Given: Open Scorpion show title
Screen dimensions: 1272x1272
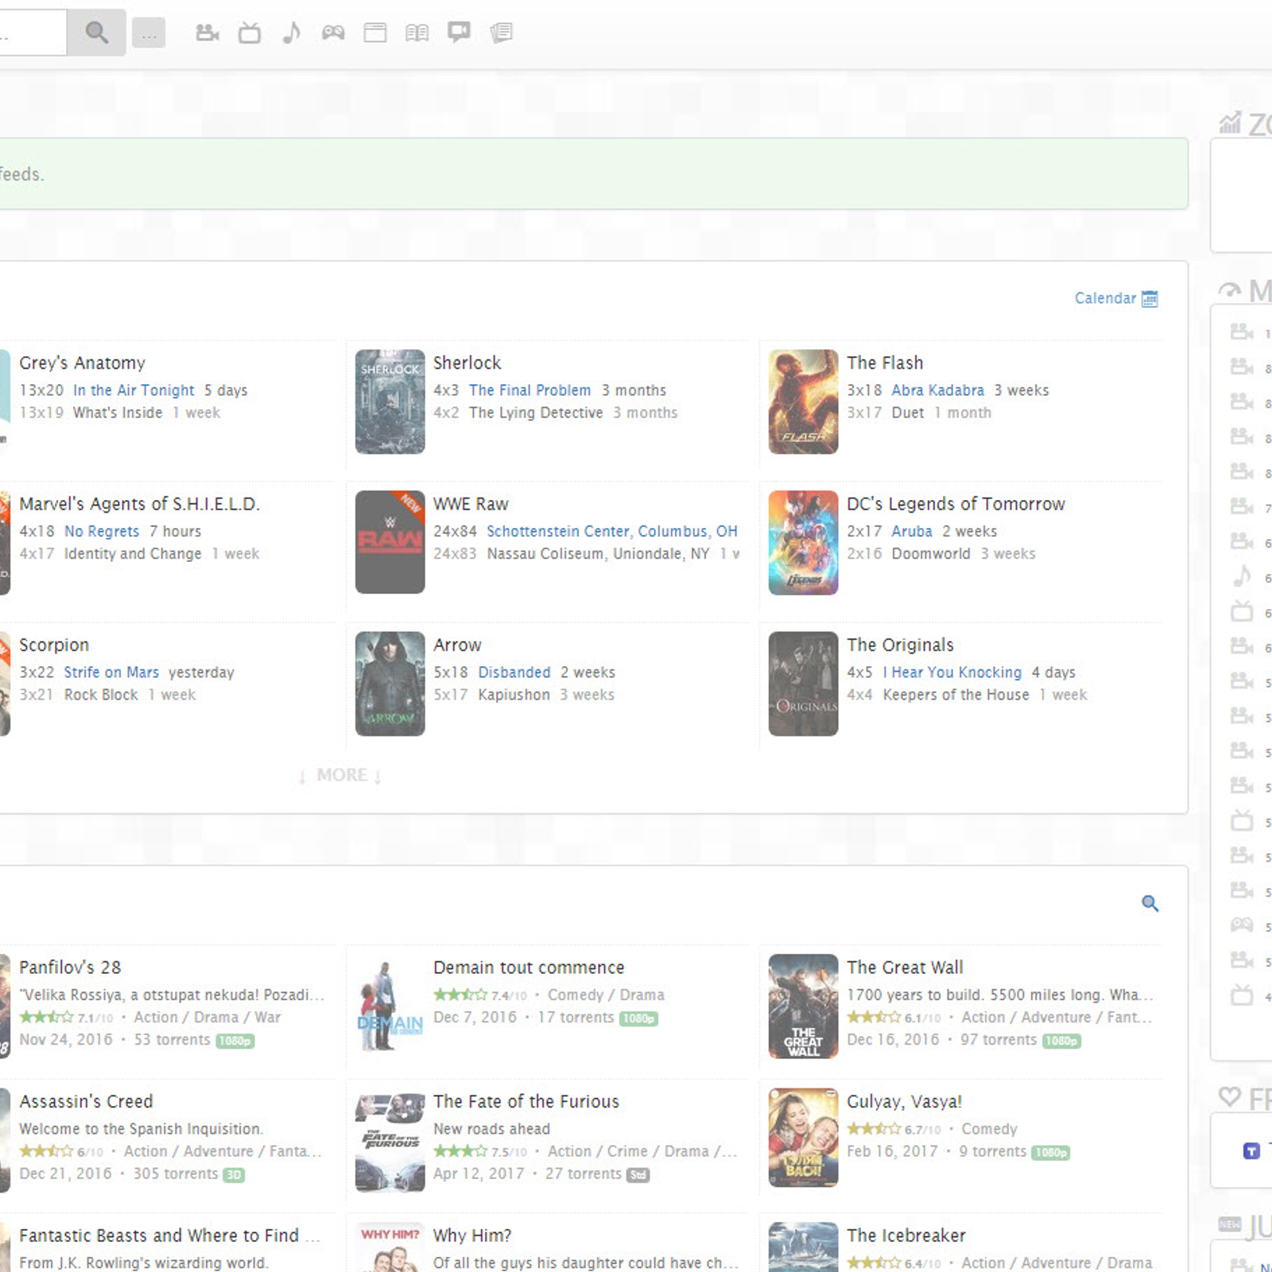Looking at the screenshot, I should click(54, 645).
